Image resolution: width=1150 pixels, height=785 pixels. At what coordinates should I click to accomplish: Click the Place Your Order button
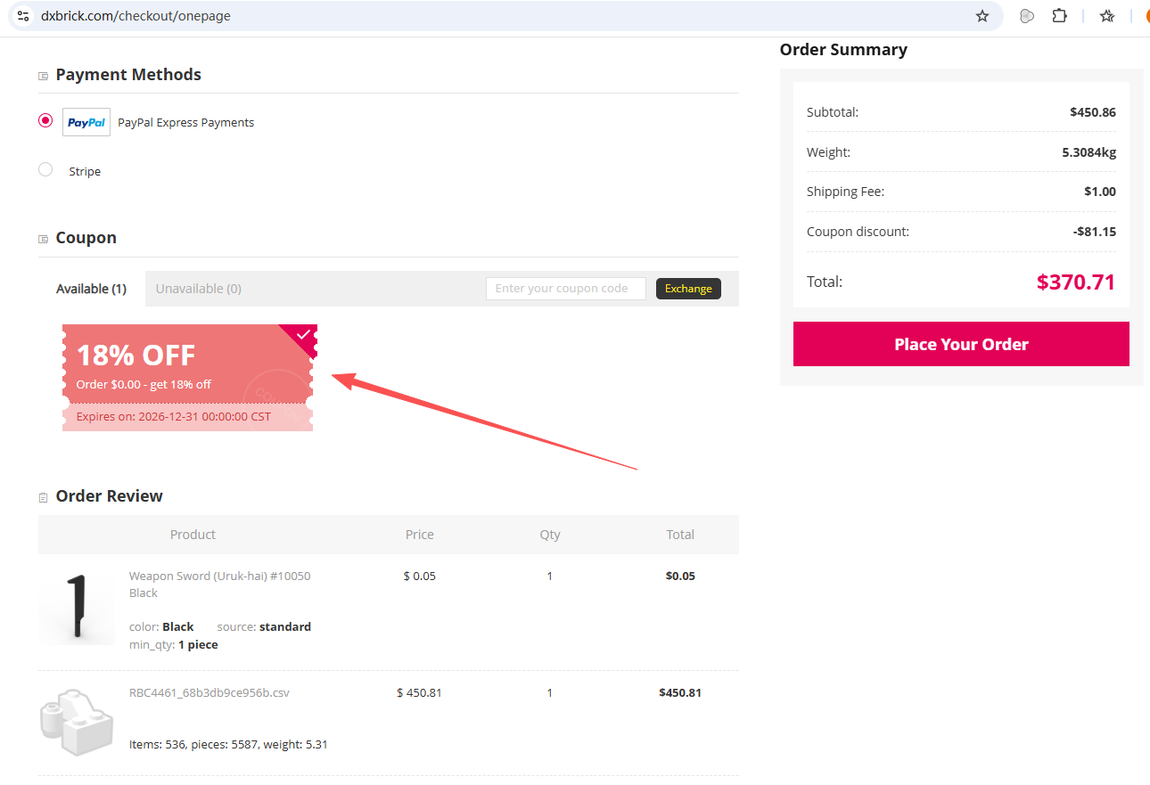tap(961, 344)
